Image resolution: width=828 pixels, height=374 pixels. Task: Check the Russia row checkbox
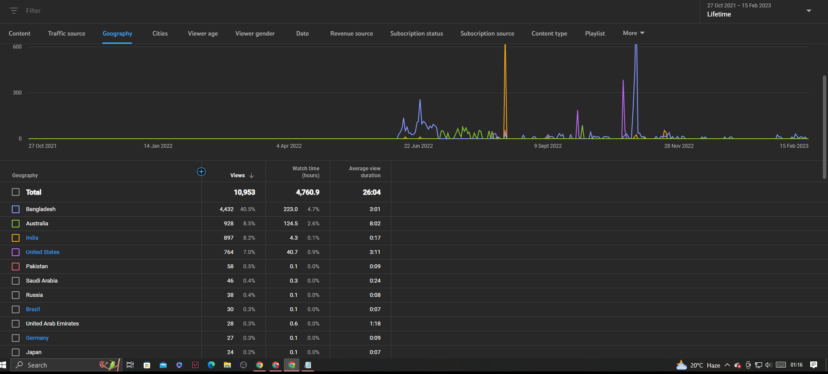(x=16, y=295)
